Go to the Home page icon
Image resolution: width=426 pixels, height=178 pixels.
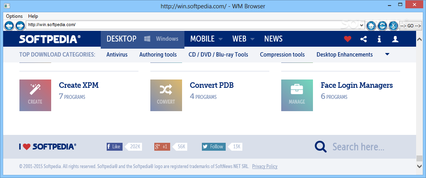[371, 26]
